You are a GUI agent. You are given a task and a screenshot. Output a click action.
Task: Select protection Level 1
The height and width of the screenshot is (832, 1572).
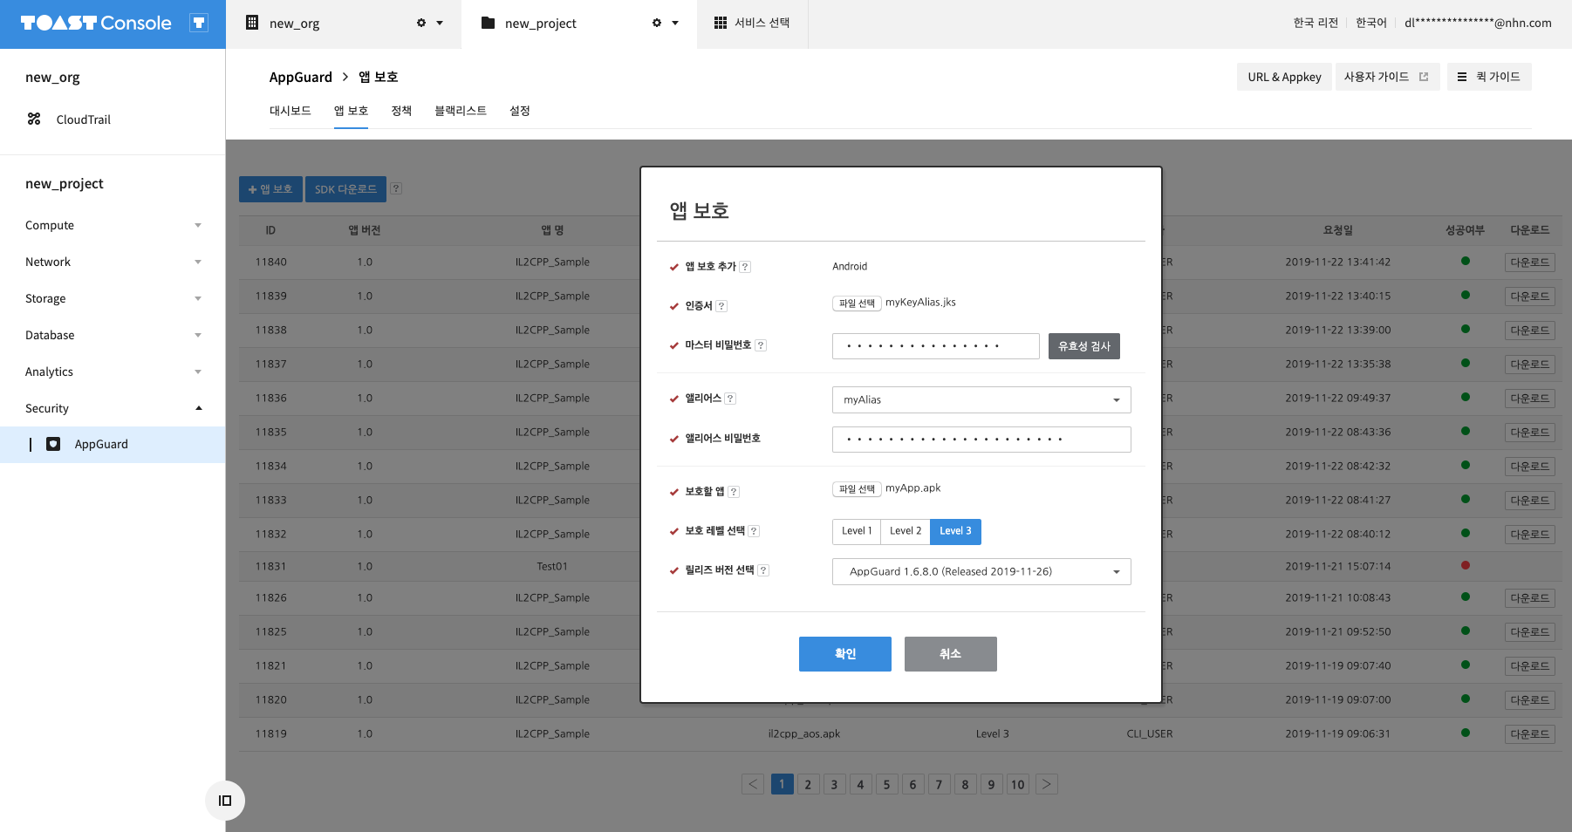pyautogui.click(x=857, y=531)
